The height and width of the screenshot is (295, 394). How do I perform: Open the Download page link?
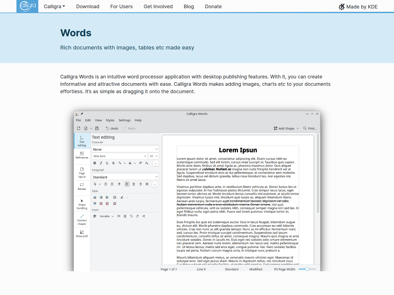point(88,7)
